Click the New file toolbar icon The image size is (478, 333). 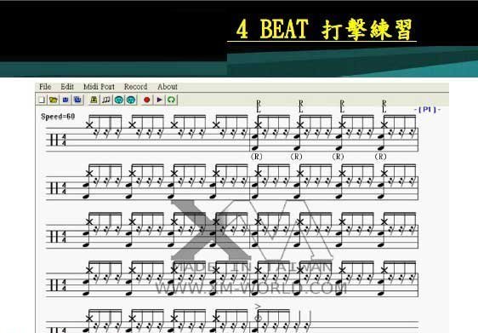point(42,100)
